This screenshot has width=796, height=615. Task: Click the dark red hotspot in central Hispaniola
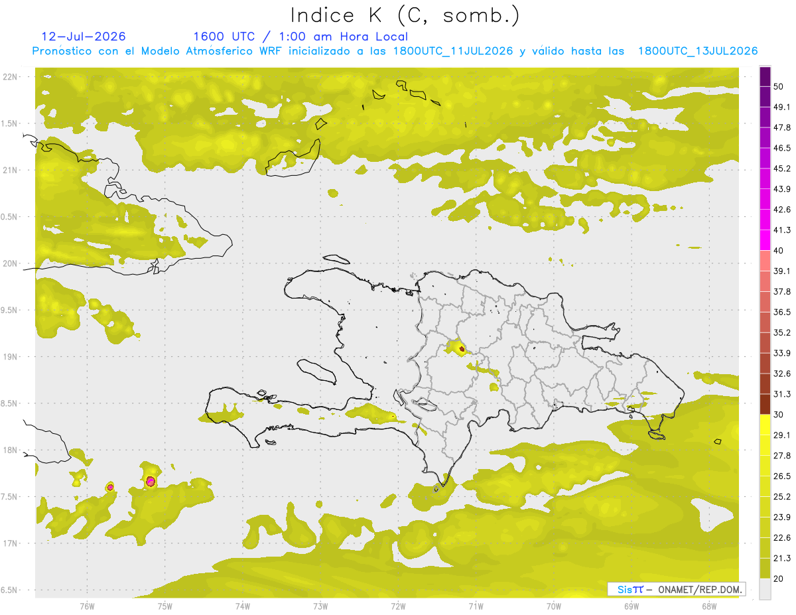(462, 349)
